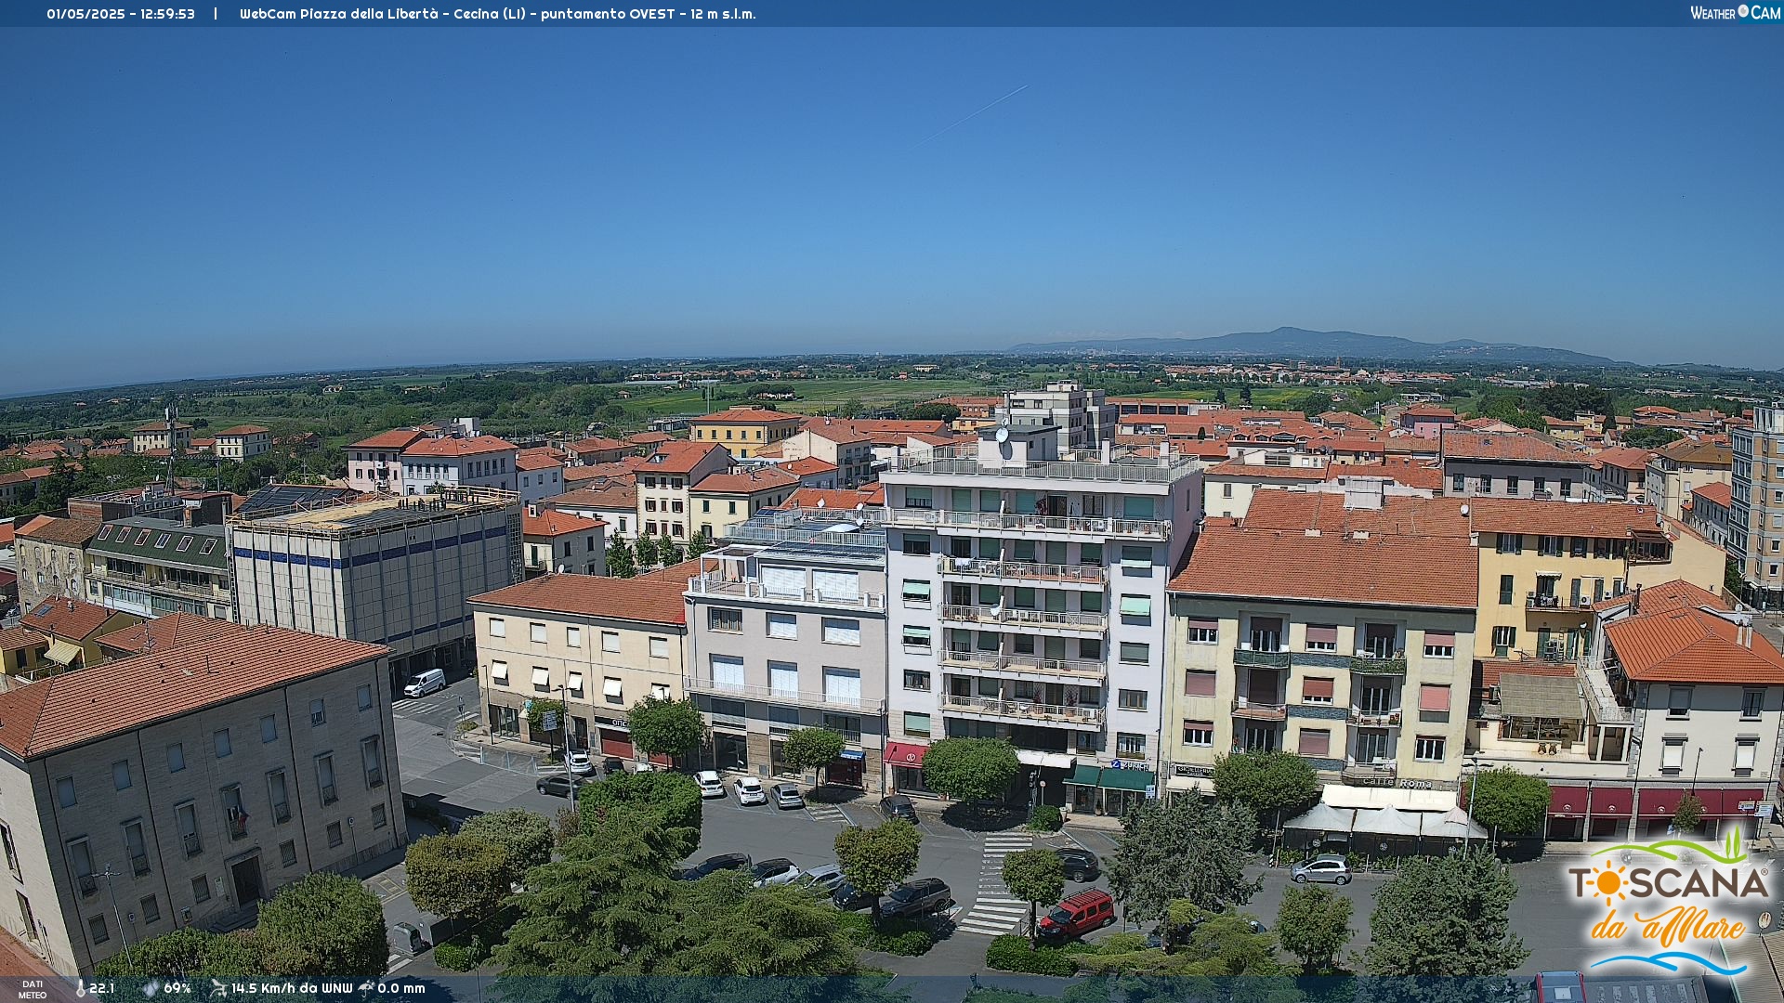Image resolution: width=1784 pixels, height=1003 pixels.
Task: Select the 'DATI METEO' label
Action: pos(33,989)
